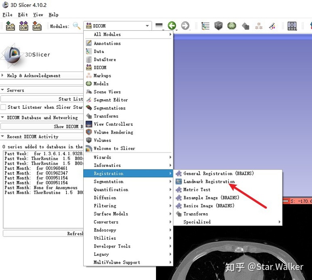Screen dimensions: 312x280
Task: Expand the Surface Models submenu
Action: click(x=128, y=214)
